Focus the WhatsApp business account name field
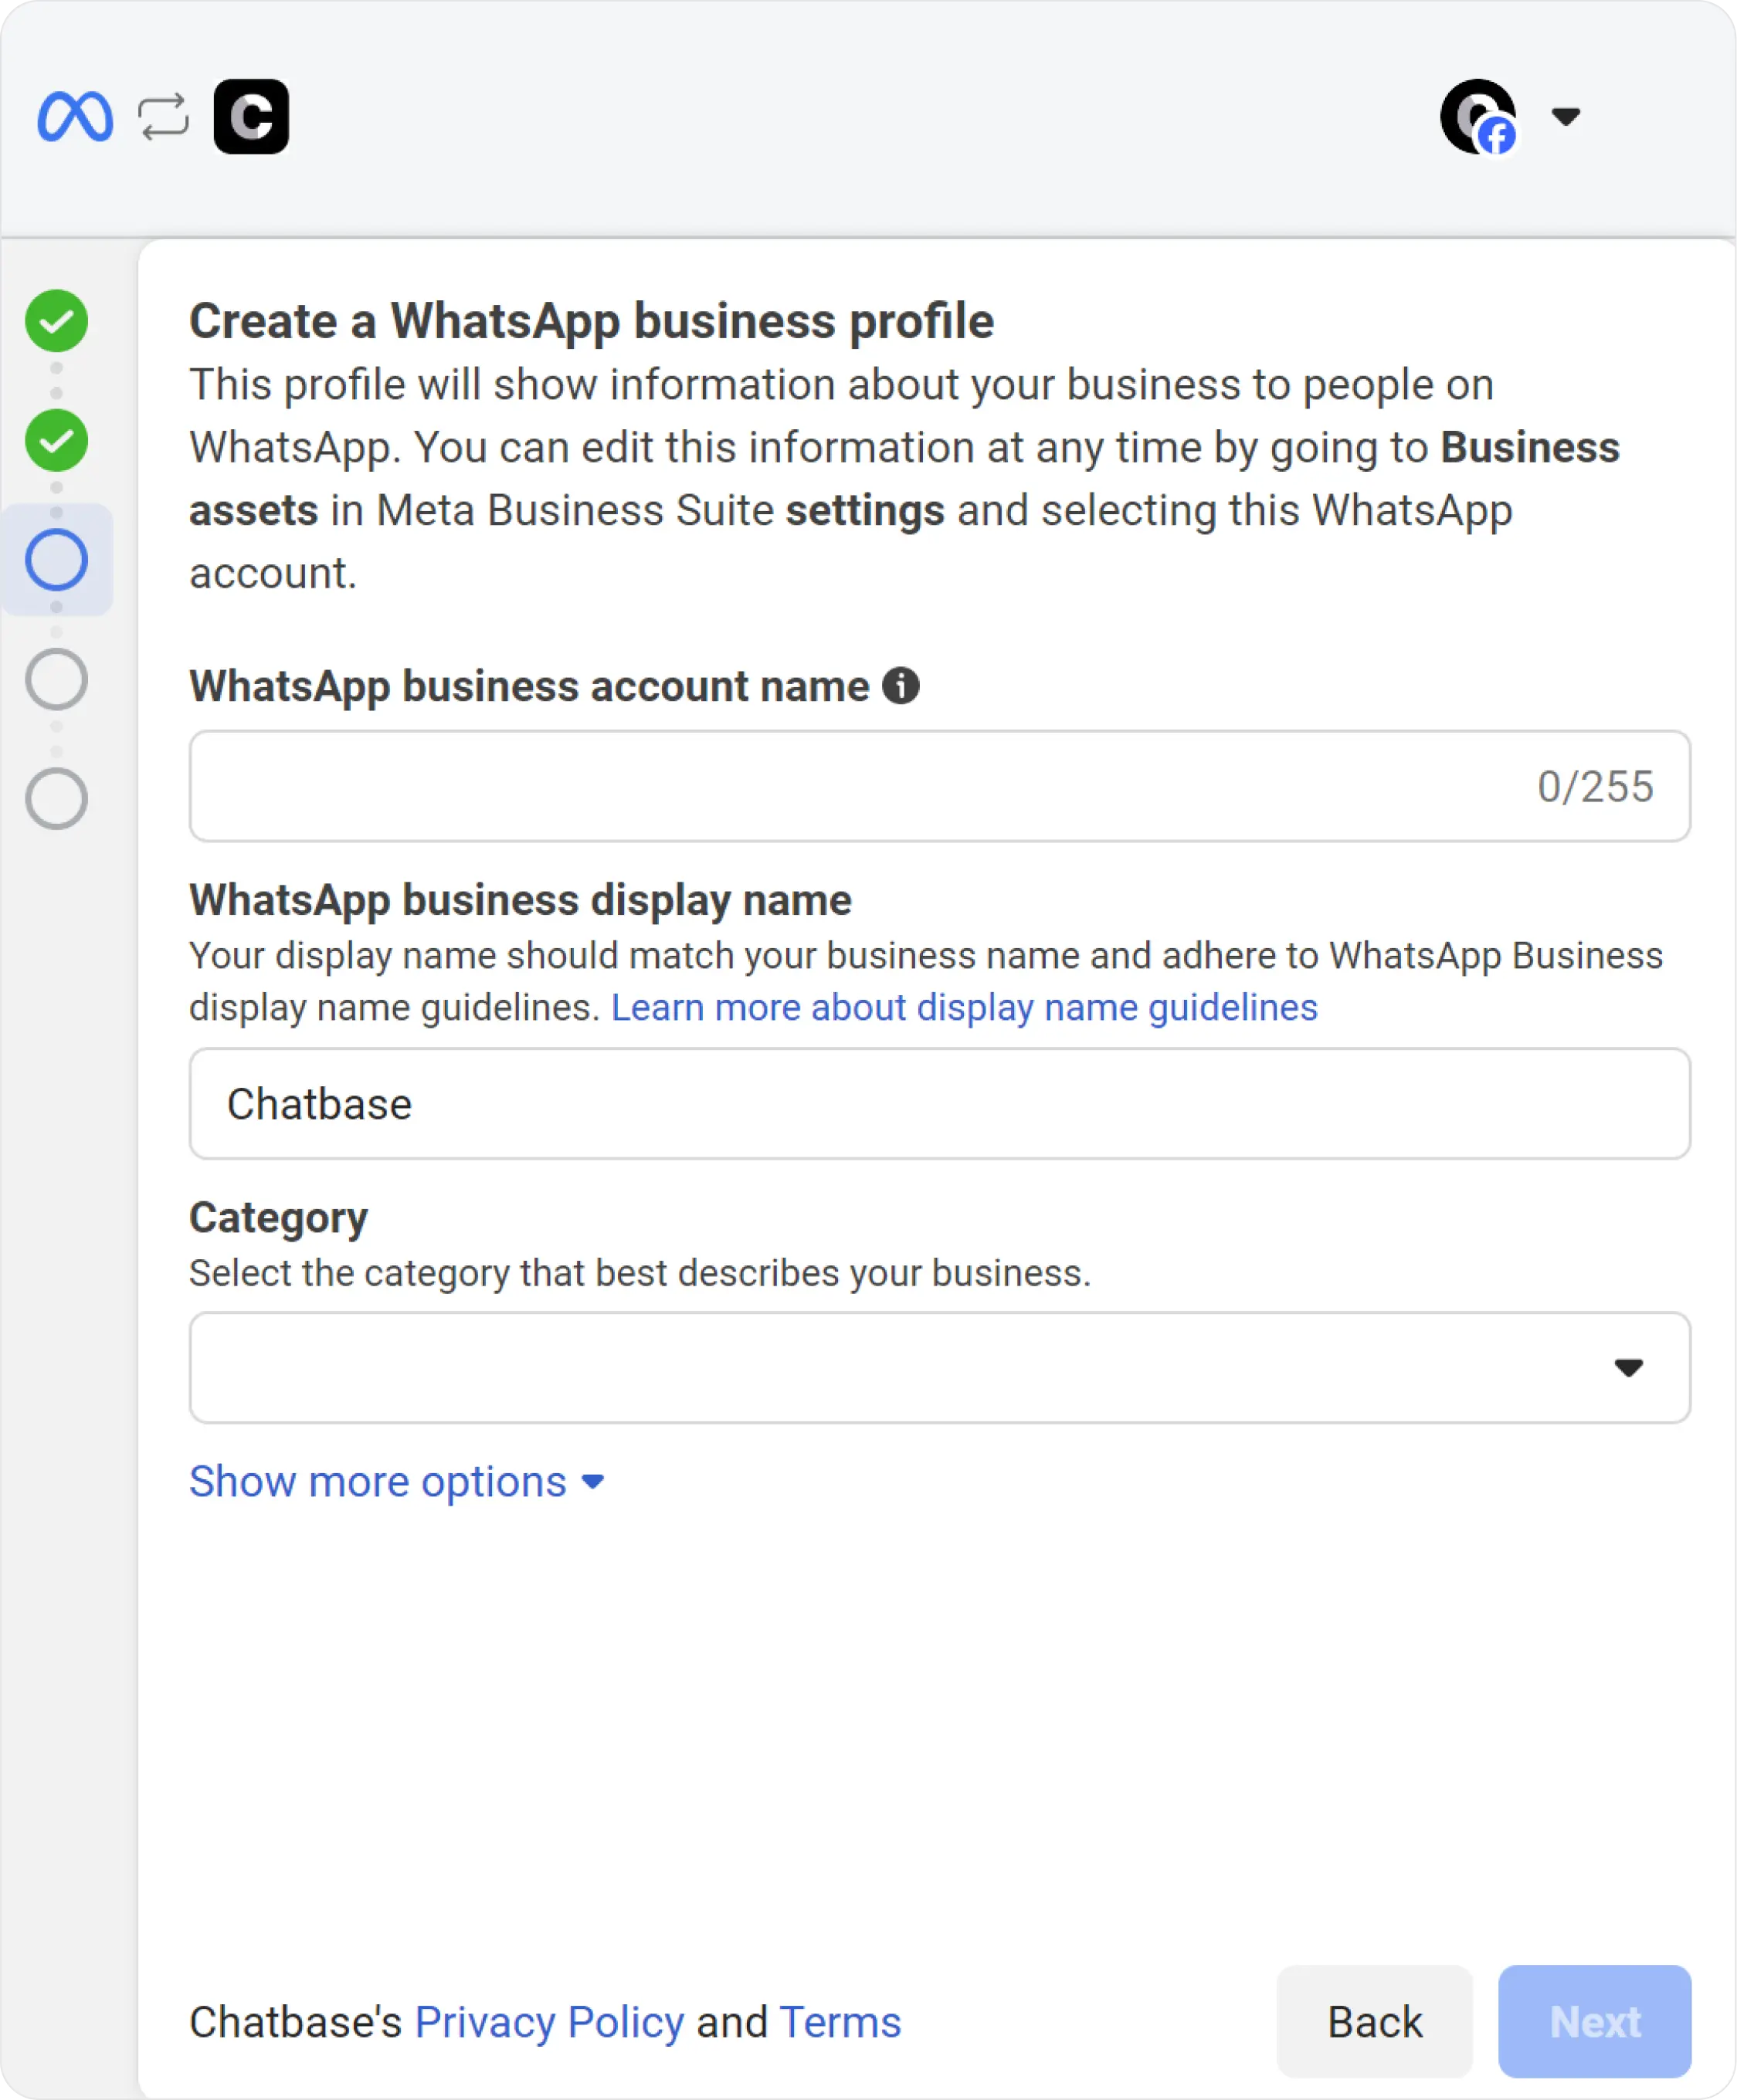Screen dimensions: 1737x2100 point(860,786)
